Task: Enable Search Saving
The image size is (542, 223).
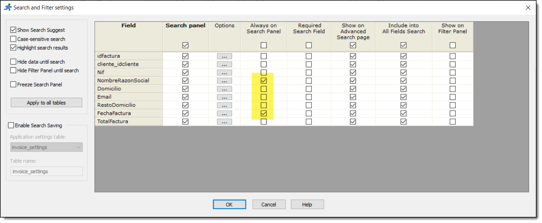Action: (11, 125)
